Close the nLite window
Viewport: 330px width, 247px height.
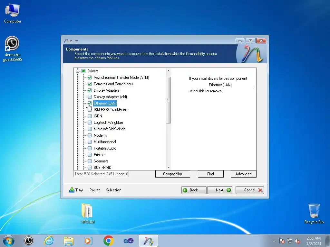261,41
